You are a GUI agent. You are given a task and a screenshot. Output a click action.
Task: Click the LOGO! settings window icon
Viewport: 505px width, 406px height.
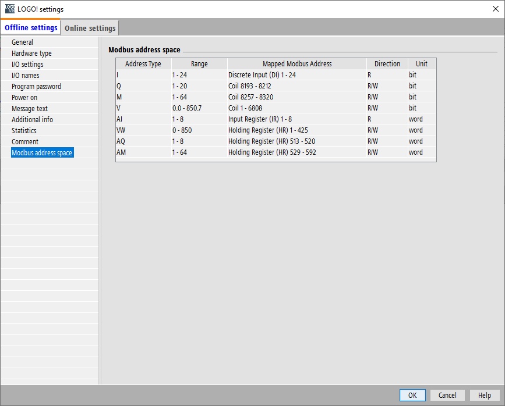(x=10, y=9)
